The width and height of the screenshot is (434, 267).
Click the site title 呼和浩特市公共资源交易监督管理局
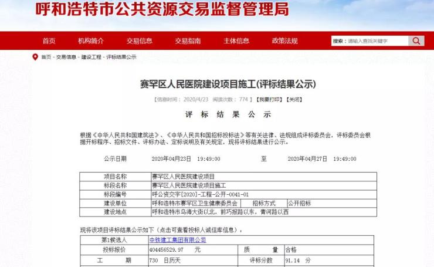point(161,11)
